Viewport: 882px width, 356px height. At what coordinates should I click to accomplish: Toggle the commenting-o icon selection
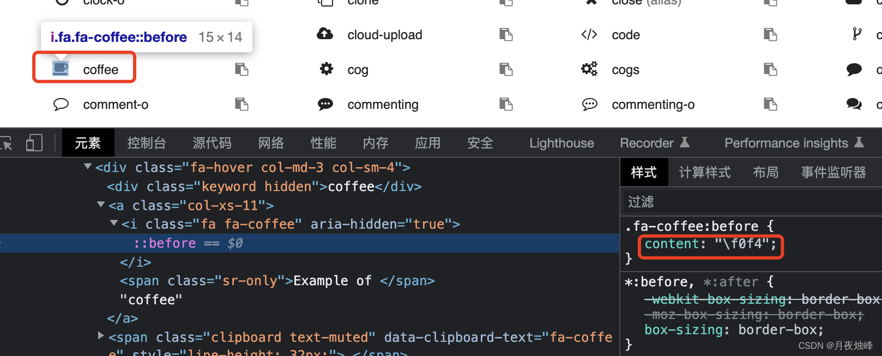point(590,104)
